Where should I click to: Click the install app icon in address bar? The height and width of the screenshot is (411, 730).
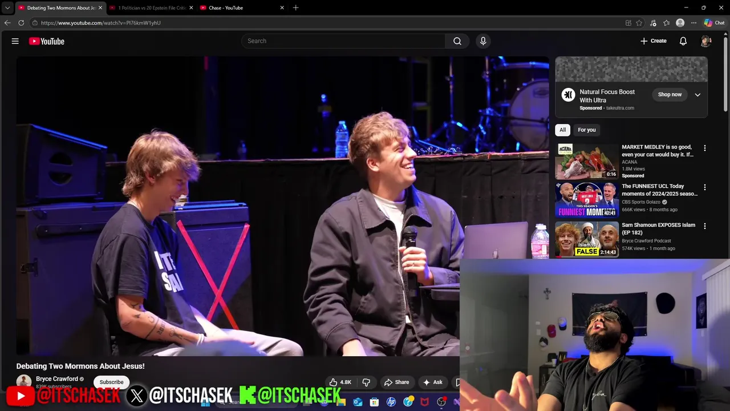click(628, 23)
